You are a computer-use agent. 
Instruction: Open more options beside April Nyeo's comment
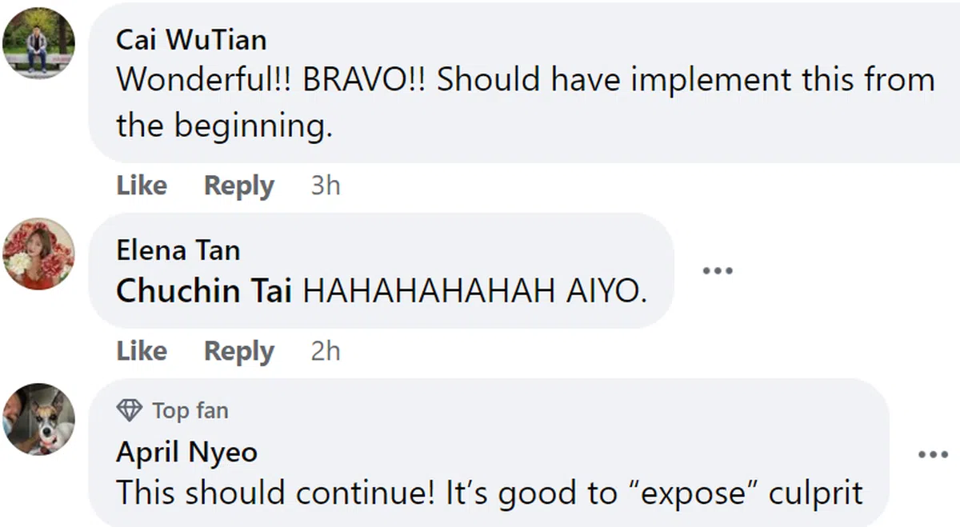(933, 454)
